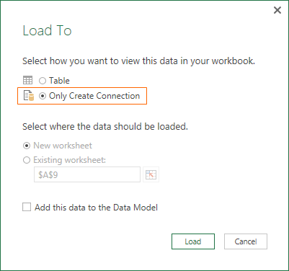Click Add this data to Data Model text
Screen dimensions: 289x271
coord(96,208)
